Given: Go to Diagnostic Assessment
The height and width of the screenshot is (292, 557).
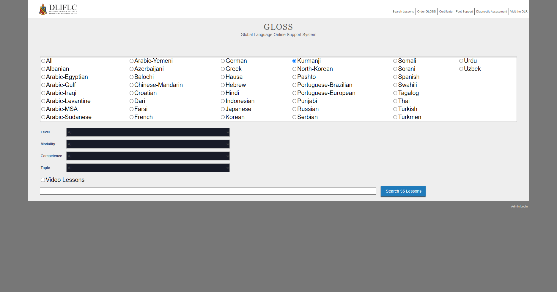Looking at the screenshot, I should click(x=492, y=11).
